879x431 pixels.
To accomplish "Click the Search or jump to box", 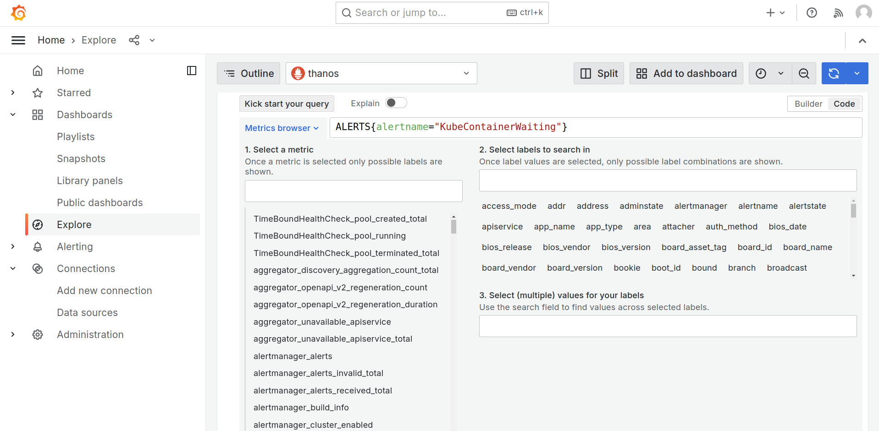I will [x=442, y=13].
